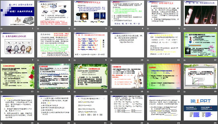Viewport: 218px width, 124px height.
Task: Click slide number label "15"
Action: pyautogui.click(x=105, y=91)
